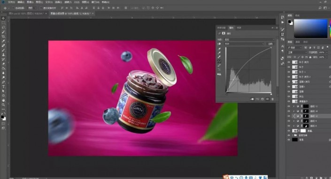Click the white-point eyedropper in Curves panel
The width and height of the screenshot is (331, 179).
[219, 57]
